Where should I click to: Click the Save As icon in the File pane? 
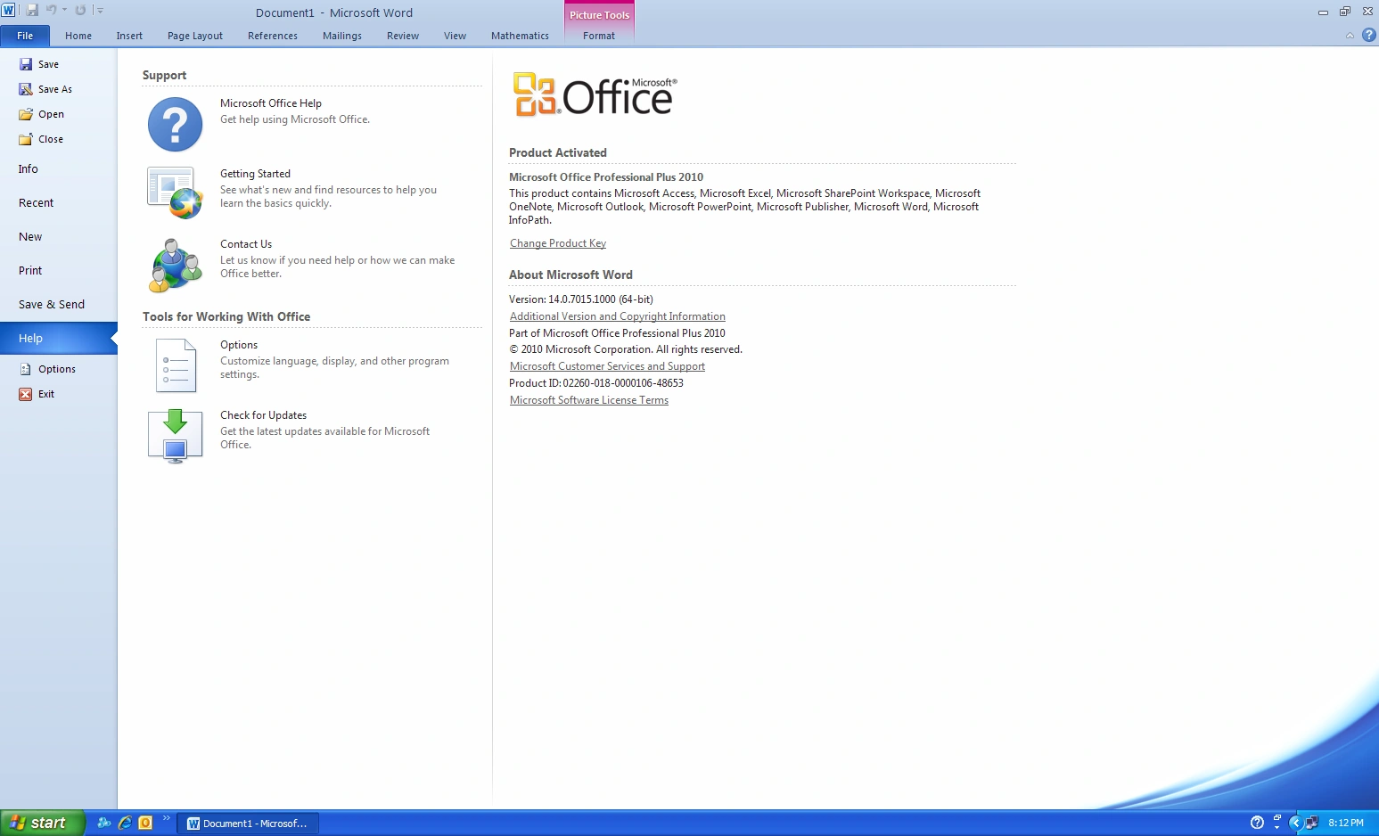coord(23,89)
